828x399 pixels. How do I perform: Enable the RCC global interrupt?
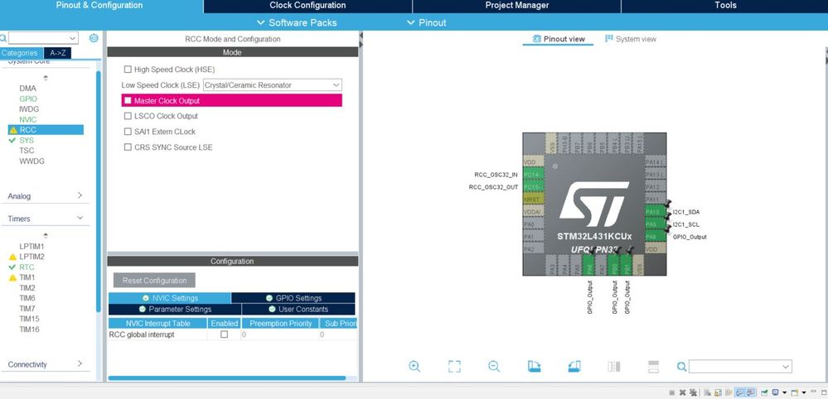(x=224, y=334)
